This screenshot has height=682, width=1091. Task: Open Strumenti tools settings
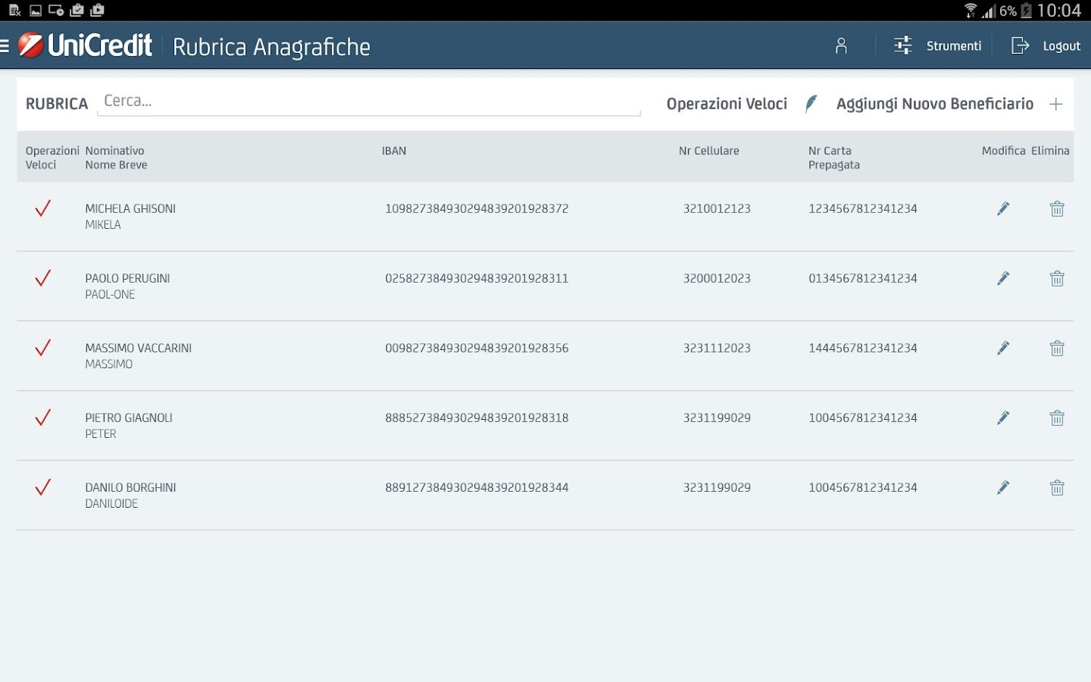pos(937,46)
